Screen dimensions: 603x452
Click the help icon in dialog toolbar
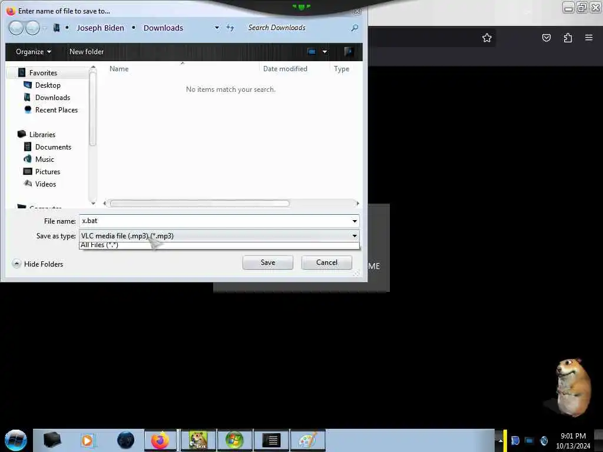click(349, 52)
